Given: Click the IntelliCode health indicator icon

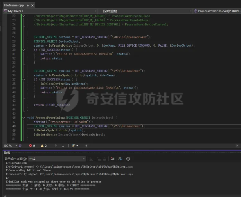Looking at the screenshot, I should click(x=20, y=146).
